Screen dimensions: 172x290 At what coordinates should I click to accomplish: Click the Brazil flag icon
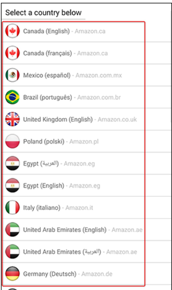[x=12, y=97]
